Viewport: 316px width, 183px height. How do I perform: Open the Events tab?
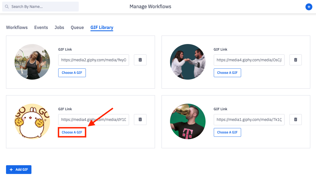(x=41, y=27)
